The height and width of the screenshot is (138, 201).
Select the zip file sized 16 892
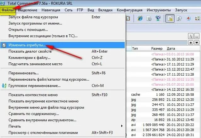pyautogui.click(x=163, y=120)
